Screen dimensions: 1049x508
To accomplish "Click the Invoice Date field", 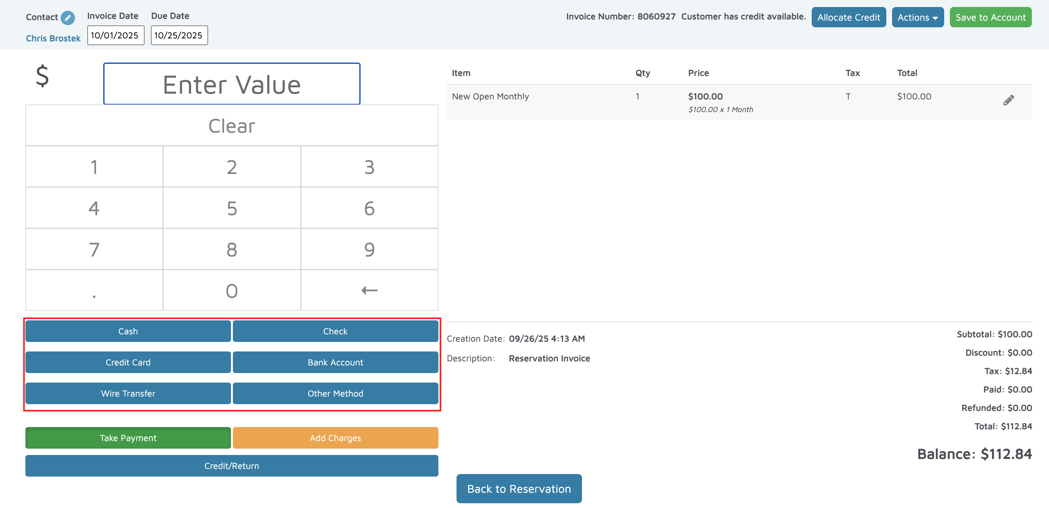I will (x=116, y=36).
